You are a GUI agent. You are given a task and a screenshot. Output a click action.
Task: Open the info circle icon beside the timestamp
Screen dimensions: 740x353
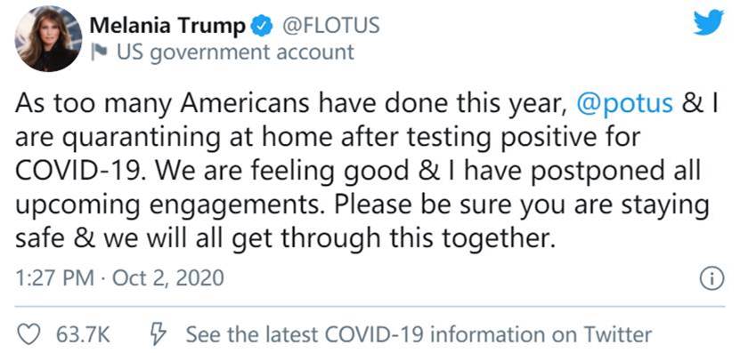tap(711, 280)
